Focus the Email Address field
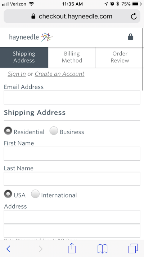The image size is (144, 257). coord(72,97)
